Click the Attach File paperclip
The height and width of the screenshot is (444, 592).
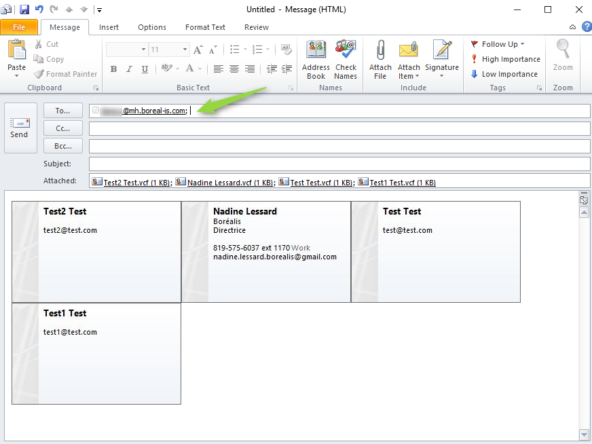380,59
